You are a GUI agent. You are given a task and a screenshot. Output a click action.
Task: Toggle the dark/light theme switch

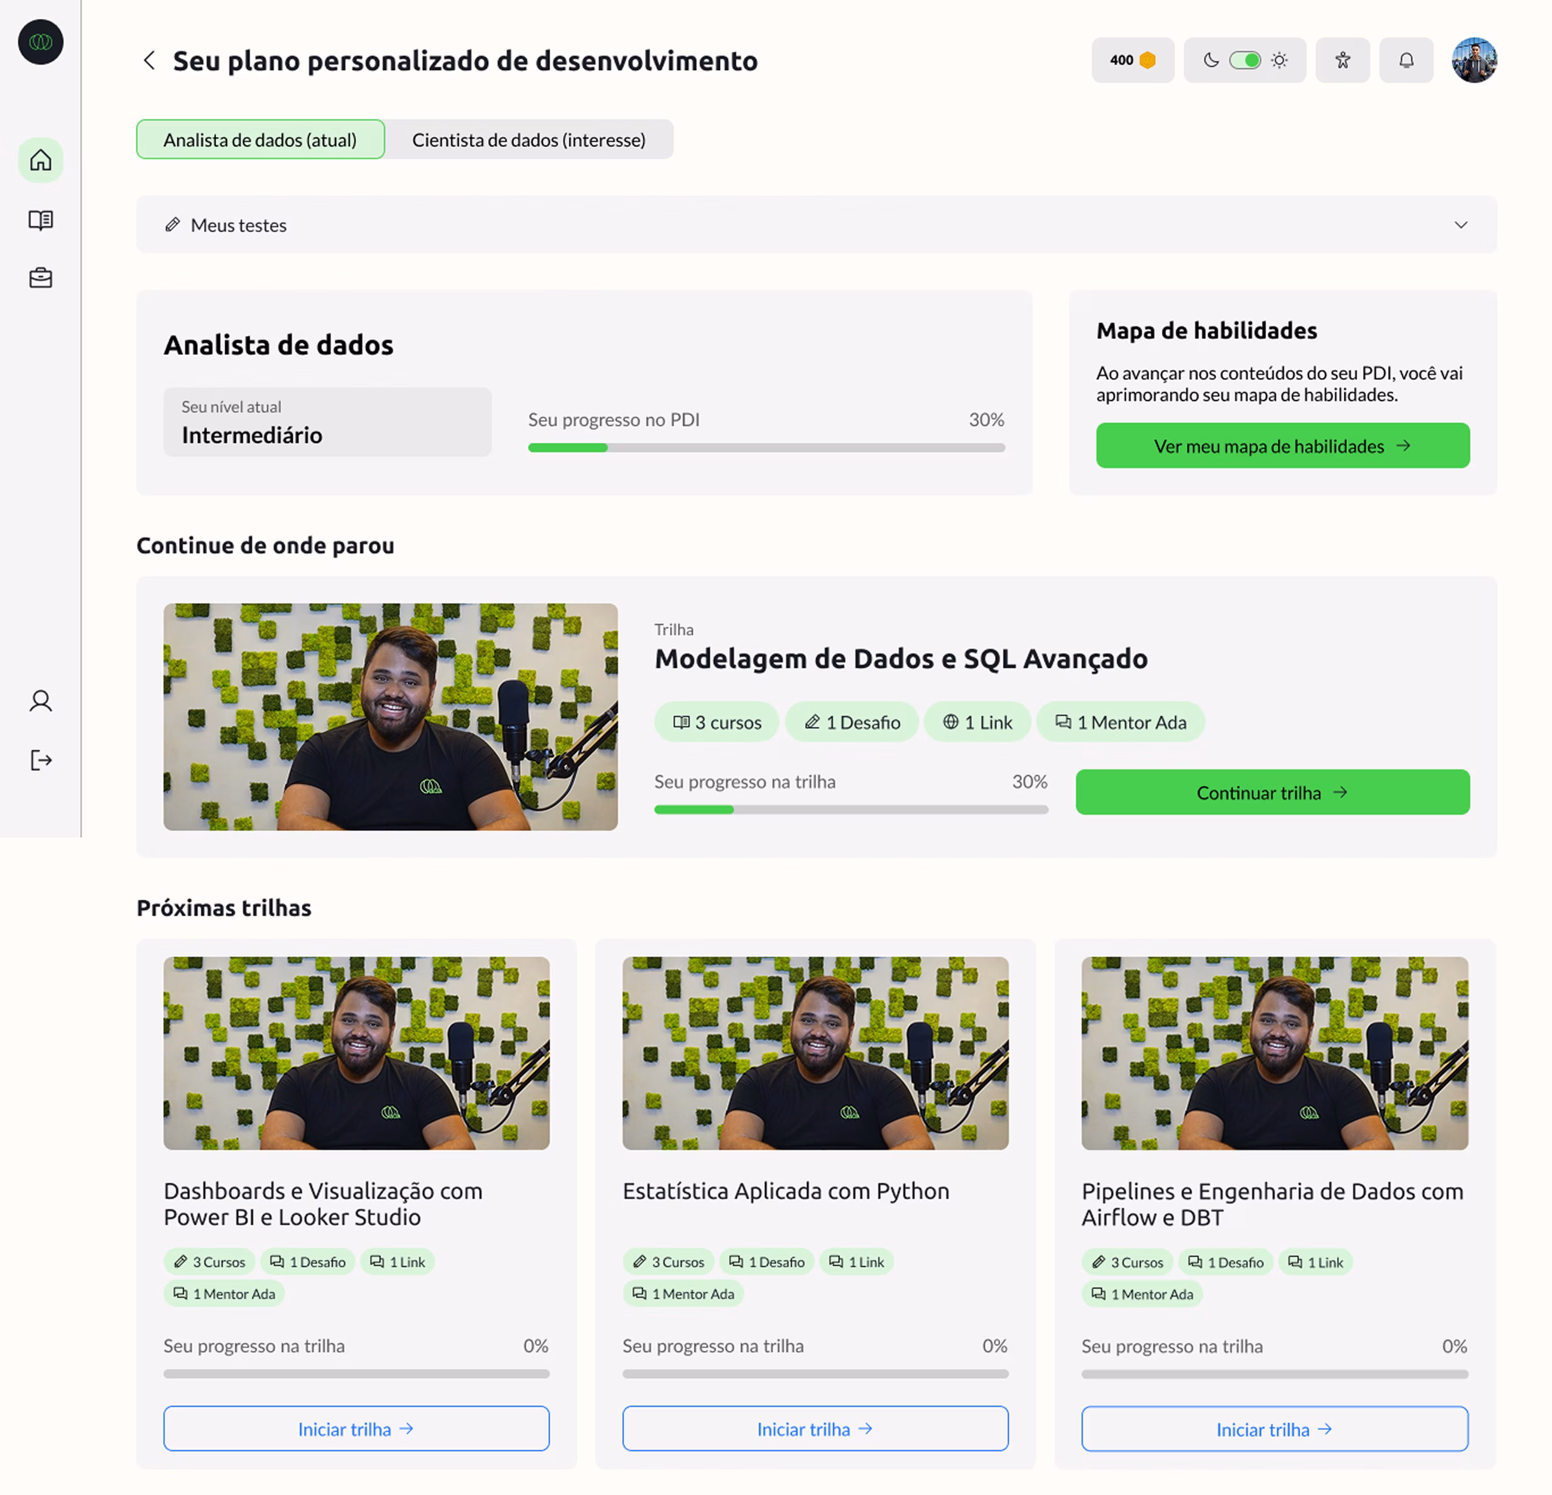pos(1245,60)
